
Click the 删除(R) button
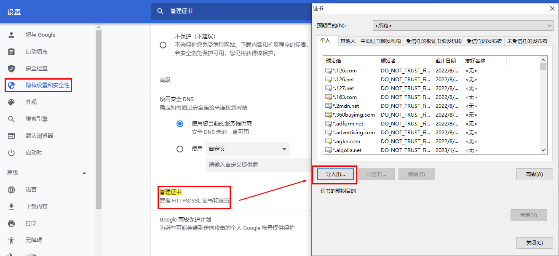point(417,174)
